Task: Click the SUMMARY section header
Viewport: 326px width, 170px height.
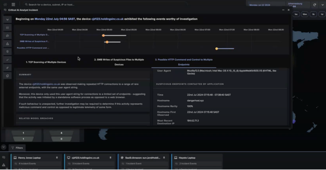Action: [25, 75]
